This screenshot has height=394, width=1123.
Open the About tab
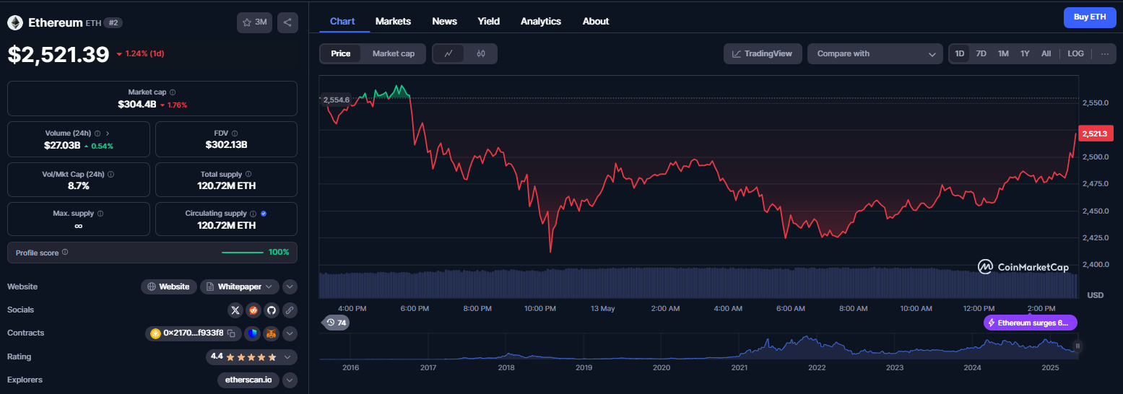pyautogui.click(x=596, y=21)
